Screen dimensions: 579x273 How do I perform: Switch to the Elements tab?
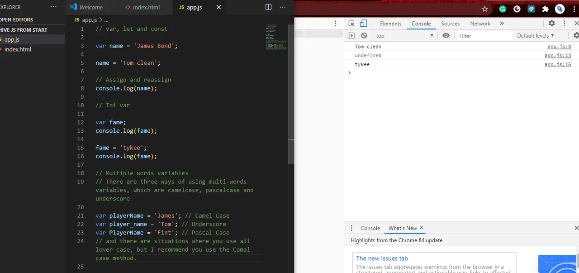[x=390, y=24]
